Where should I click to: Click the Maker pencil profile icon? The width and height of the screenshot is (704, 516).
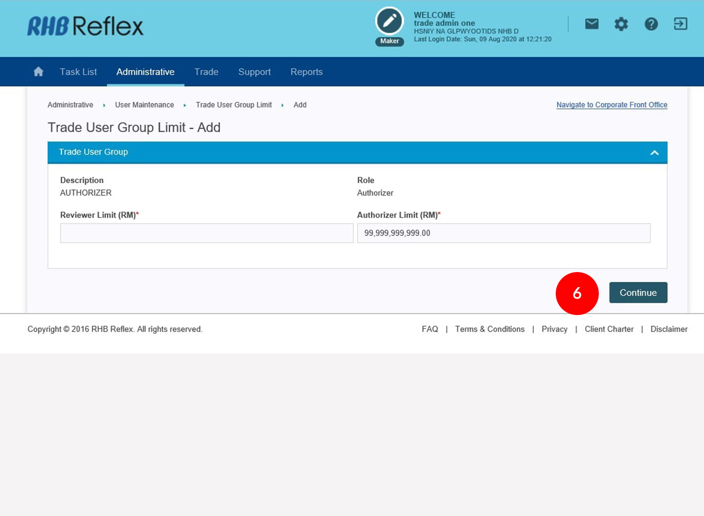coord(389,21)
